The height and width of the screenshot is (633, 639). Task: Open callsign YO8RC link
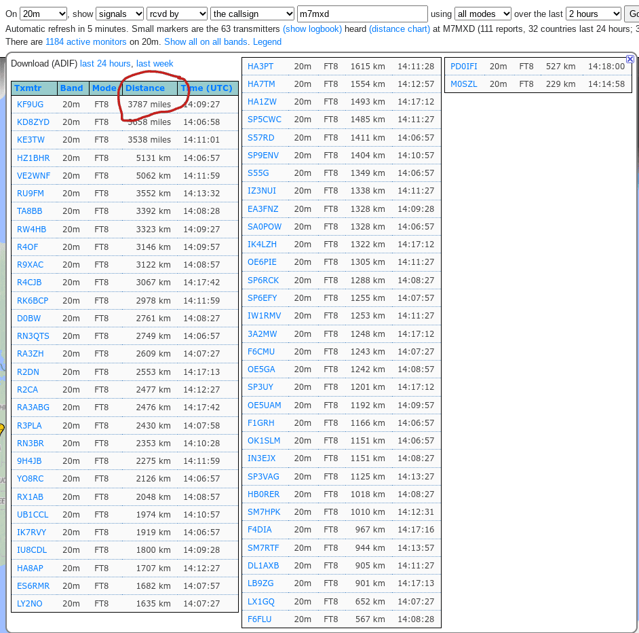point(30,479)
